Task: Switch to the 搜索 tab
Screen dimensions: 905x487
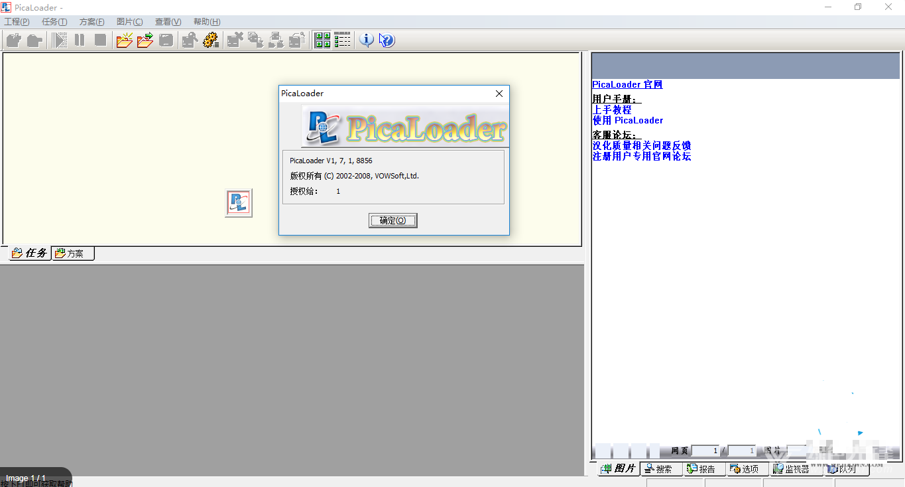Action: (x=661, y=469)
